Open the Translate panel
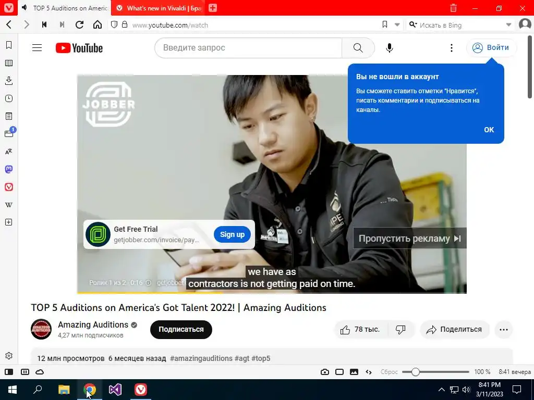534x400 pixels. (9, 152)
